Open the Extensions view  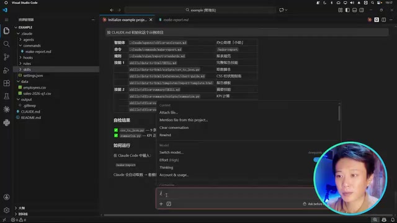point(7,83)
